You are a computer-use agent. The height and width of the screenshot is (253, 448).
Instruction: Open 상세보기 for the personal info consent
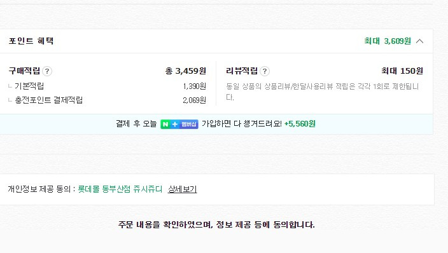point(182,189)
